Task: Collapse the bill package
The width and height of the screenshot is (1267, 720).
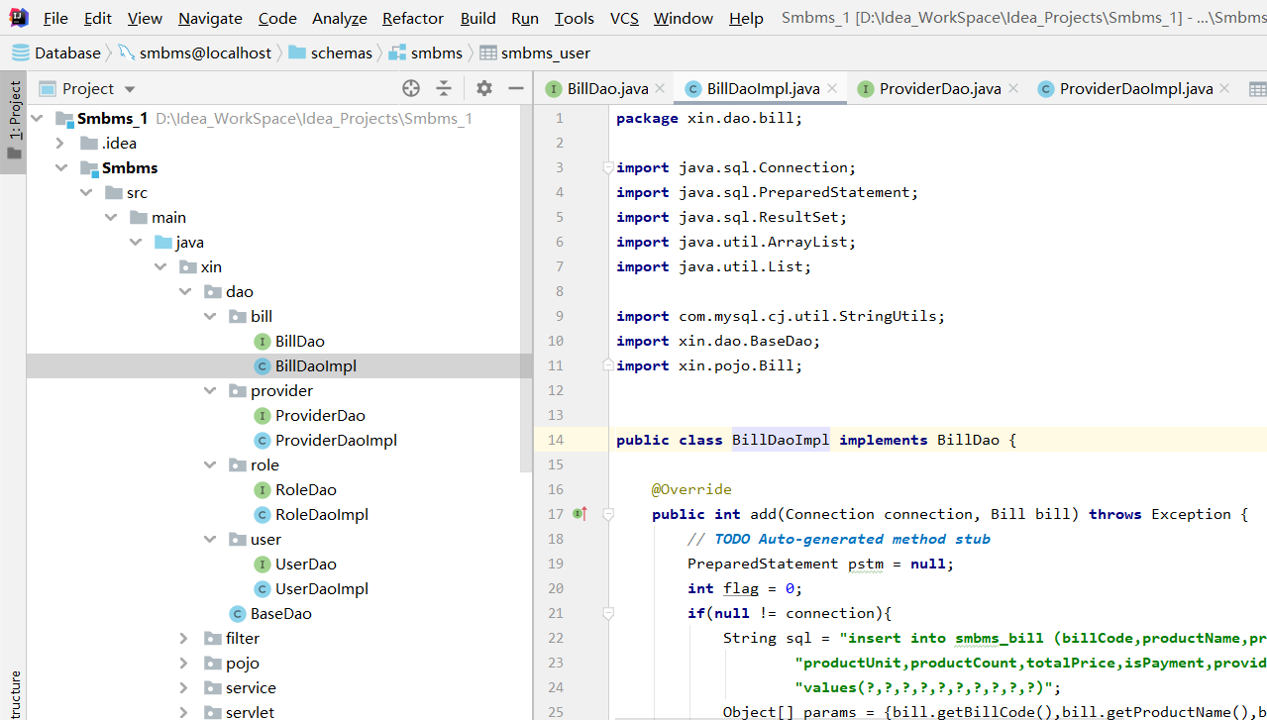Action: 209,316
